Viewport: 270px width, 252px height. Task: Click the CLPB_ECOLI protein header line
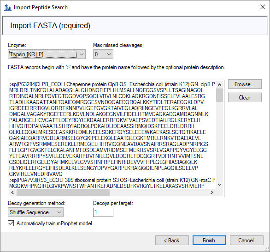point(112,84)
